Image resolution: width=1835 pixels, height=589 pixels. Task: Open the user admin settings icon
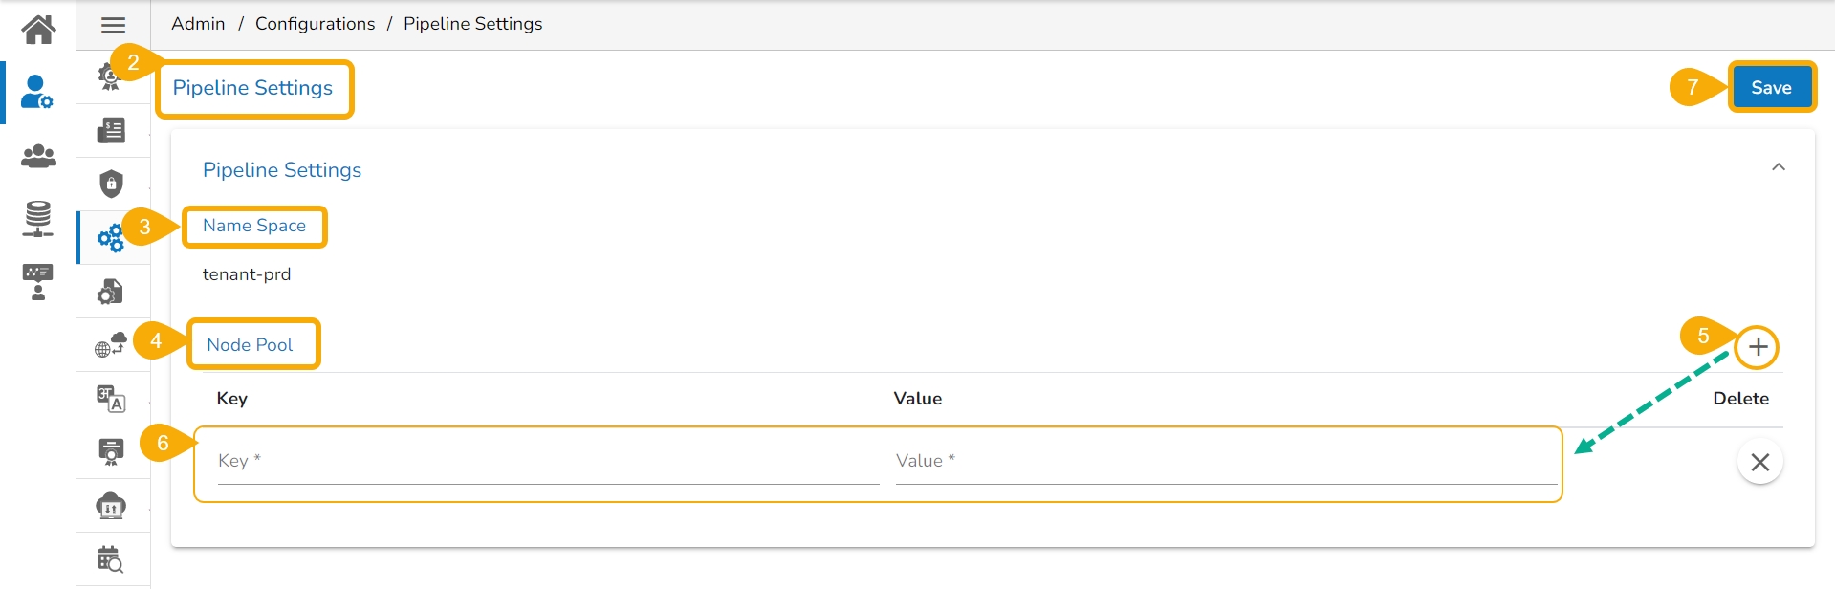pos(37,92)
